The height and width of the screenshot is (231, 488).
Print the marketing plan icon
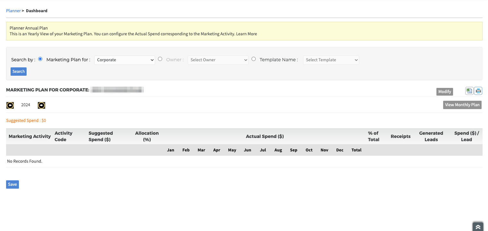coord(478,91)
